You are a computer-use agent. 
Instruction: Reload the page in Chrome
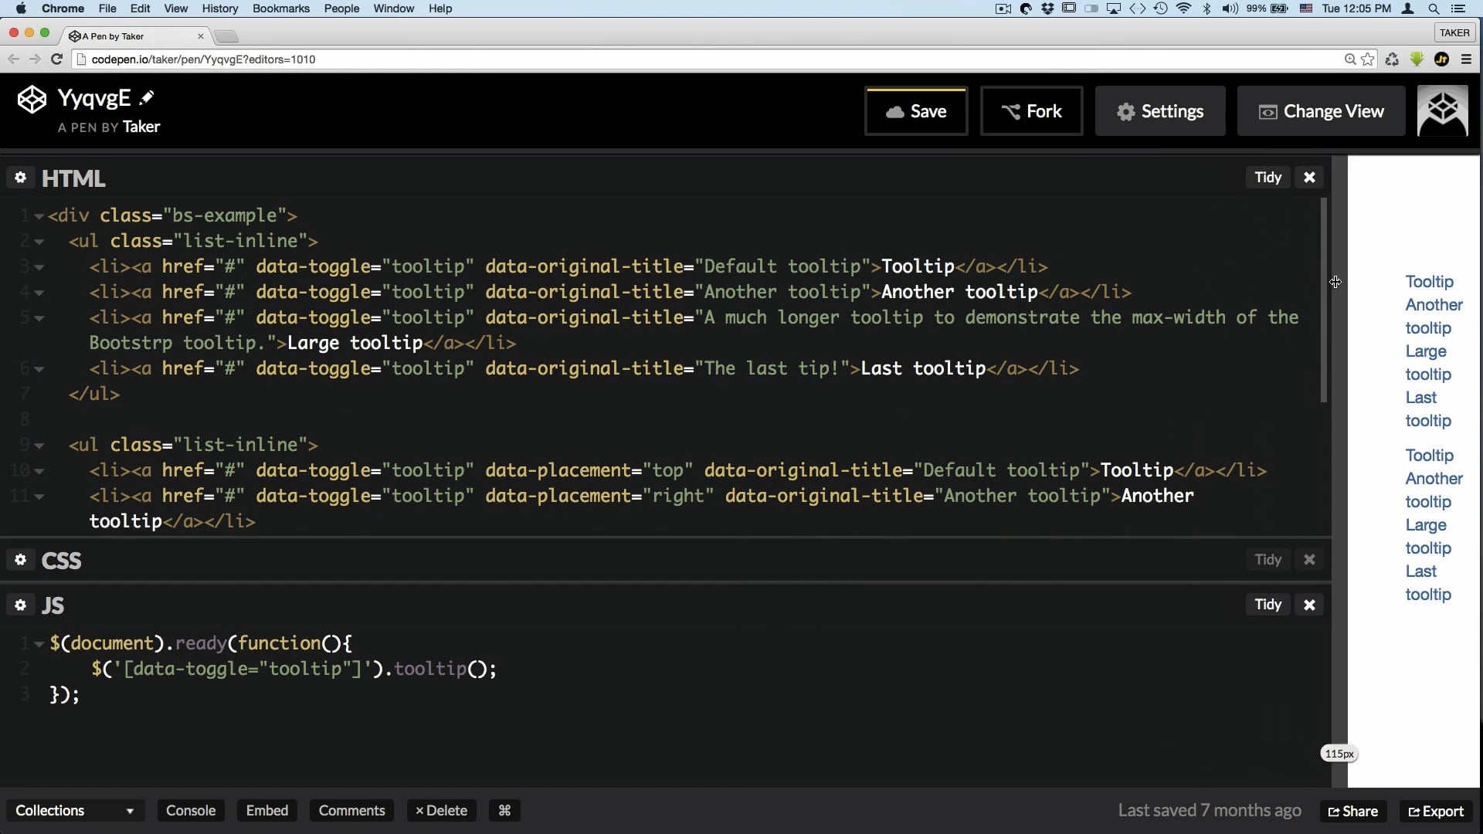click(x=56, y=59)
